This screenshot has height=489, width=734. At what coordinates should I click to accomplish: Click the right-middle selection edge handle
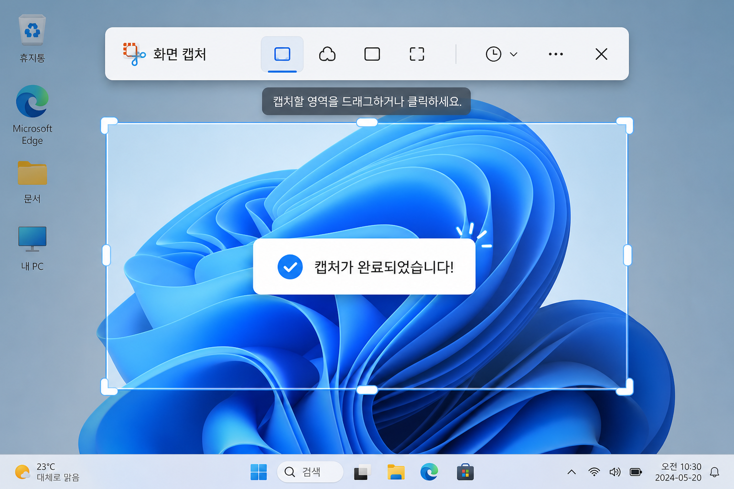point(627,255)
